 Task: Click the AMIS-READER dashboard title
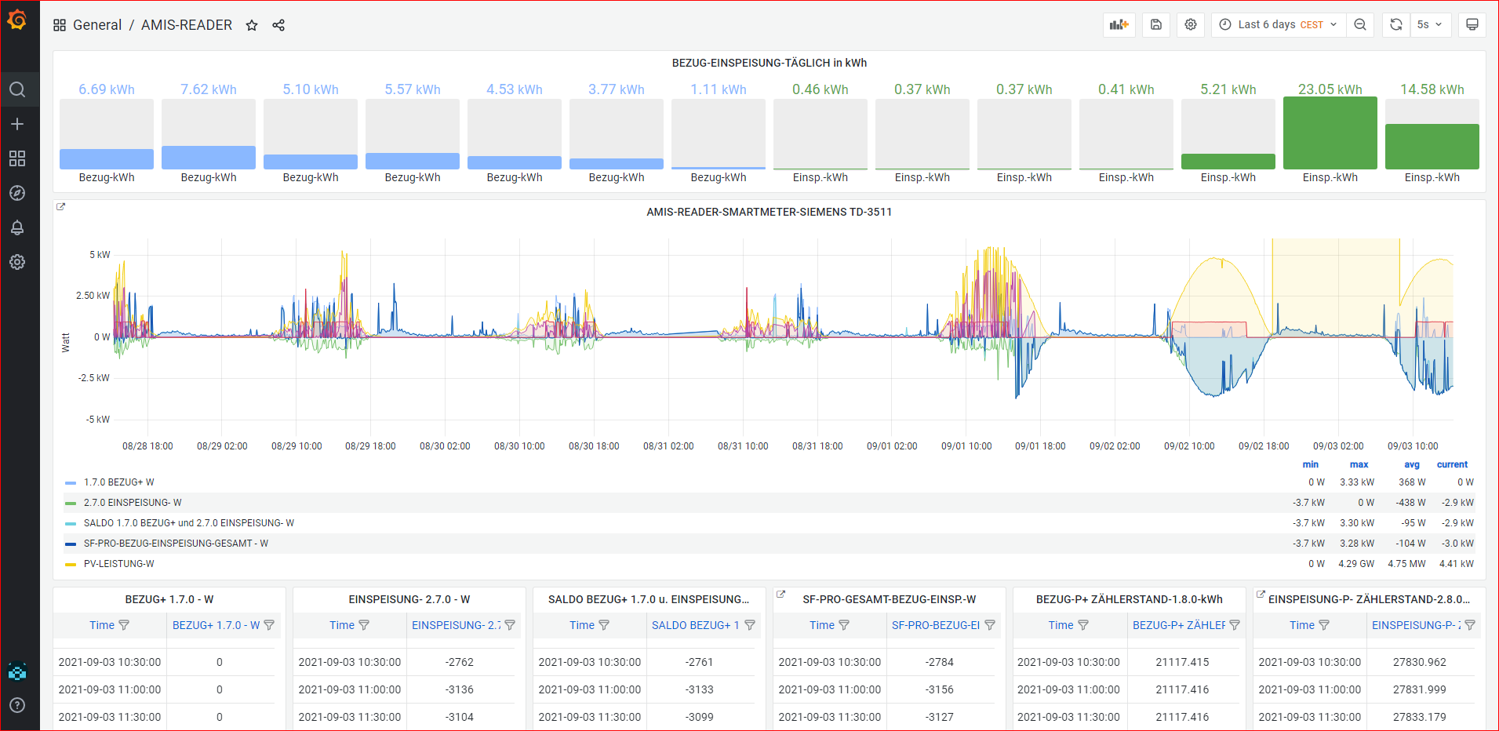(x=187, y=25)
